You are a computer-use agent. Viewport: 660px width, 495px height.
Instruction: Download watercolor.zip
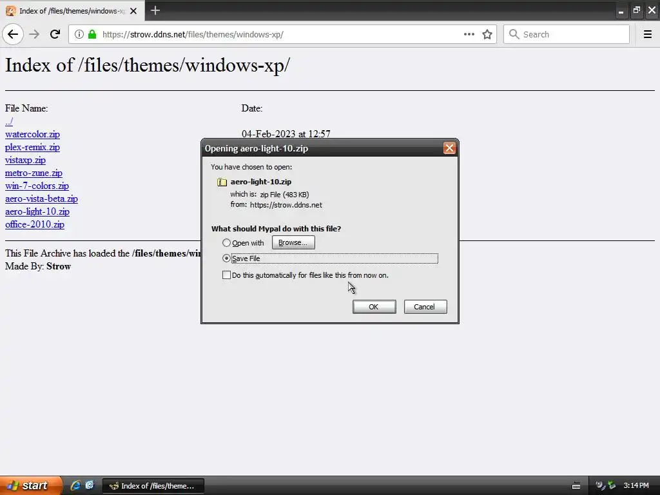pyautogui.click(x=32, y=134)
